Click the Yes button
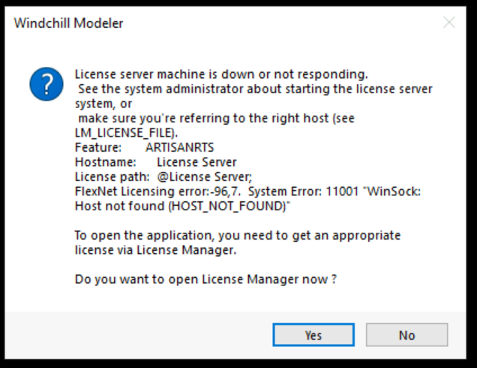477x368 pixels. pyautogui.click(x=313, y=335)
